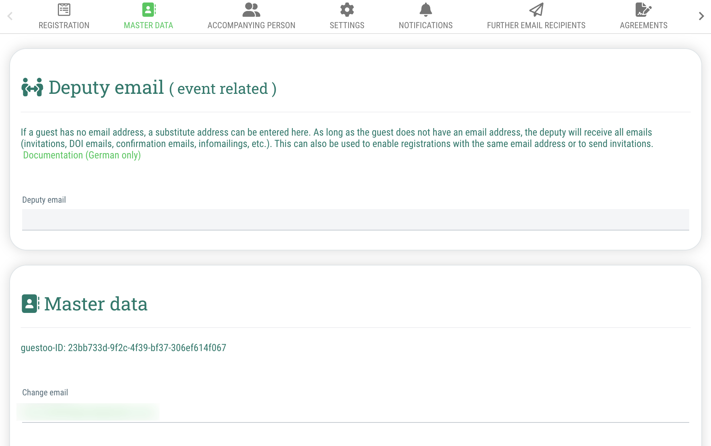Click the Master data heading icon

[x=31, y=304]
